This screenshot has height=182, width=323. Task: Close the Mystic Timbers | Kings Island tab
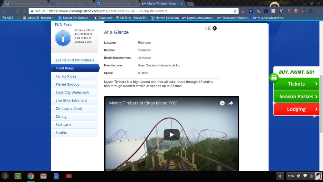pyautogui.click(x=182, y=4)
